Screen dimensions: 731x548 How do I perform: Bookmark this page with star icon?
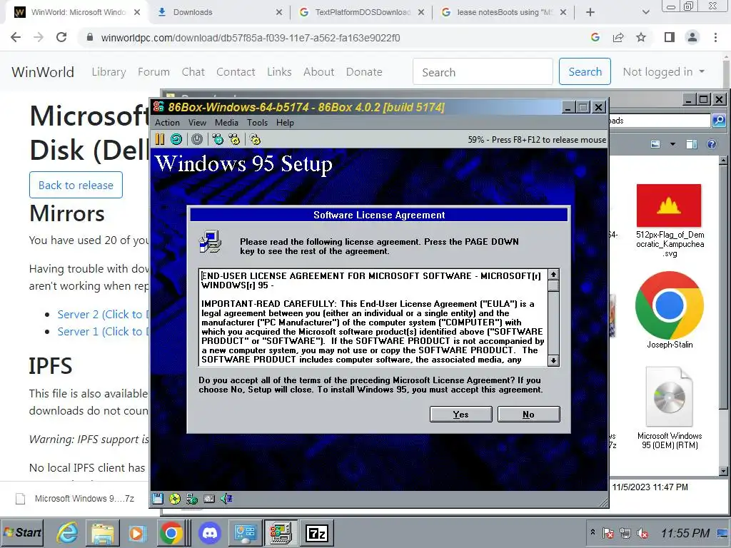(x=641, y=37)
